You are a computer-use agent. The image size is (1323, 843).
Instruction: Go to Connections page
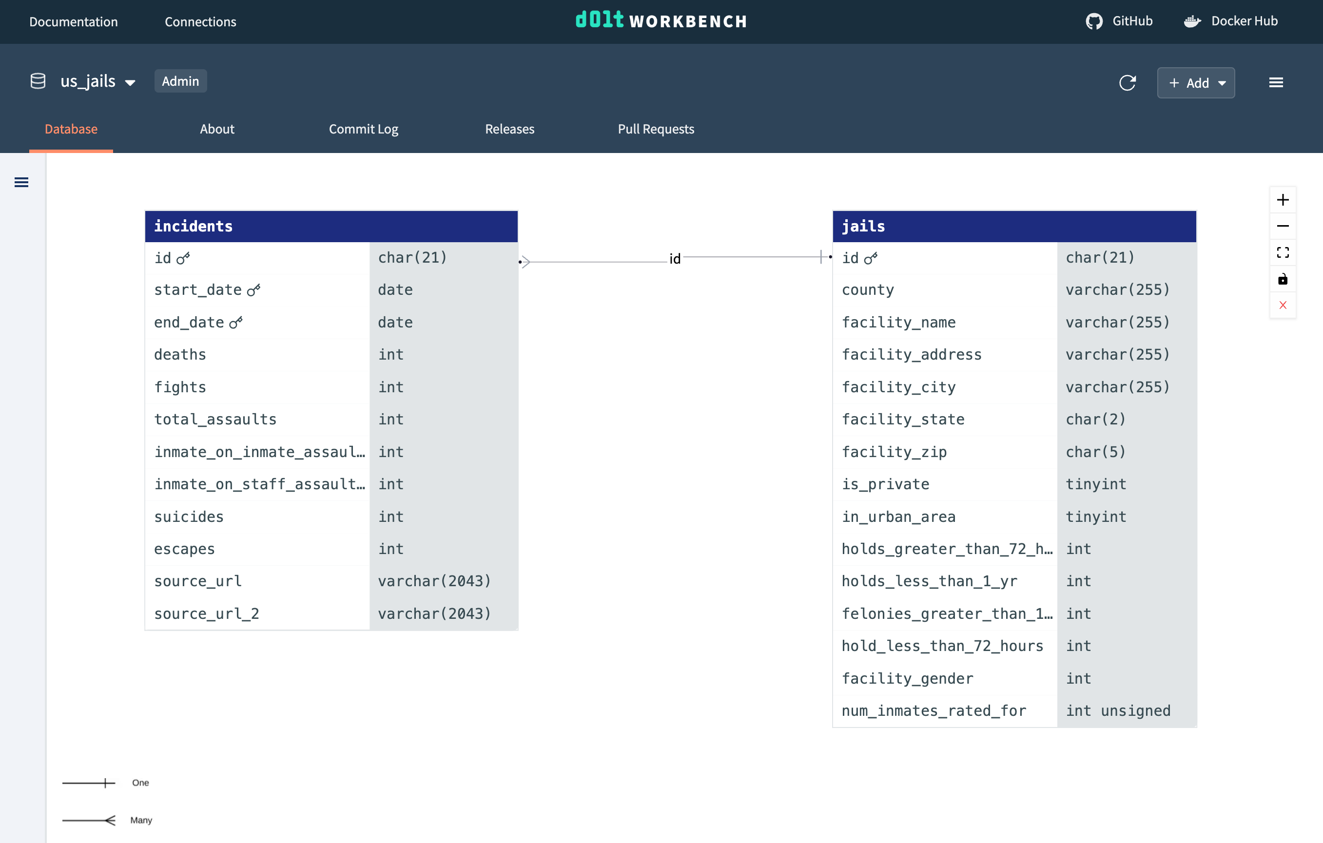click(200, 22)
